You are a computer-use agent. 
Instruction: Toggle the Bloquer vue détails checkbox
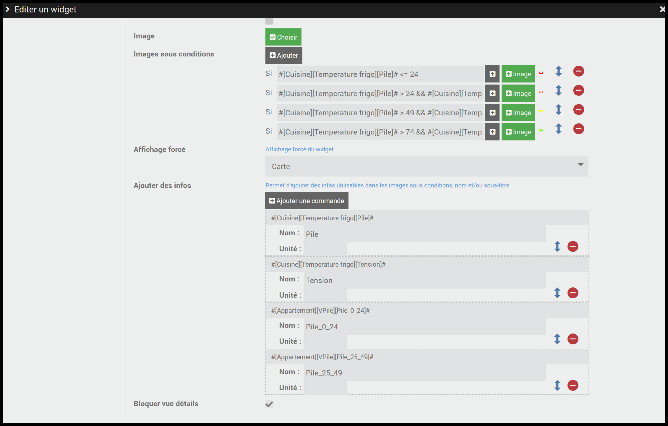click(269, 404)
